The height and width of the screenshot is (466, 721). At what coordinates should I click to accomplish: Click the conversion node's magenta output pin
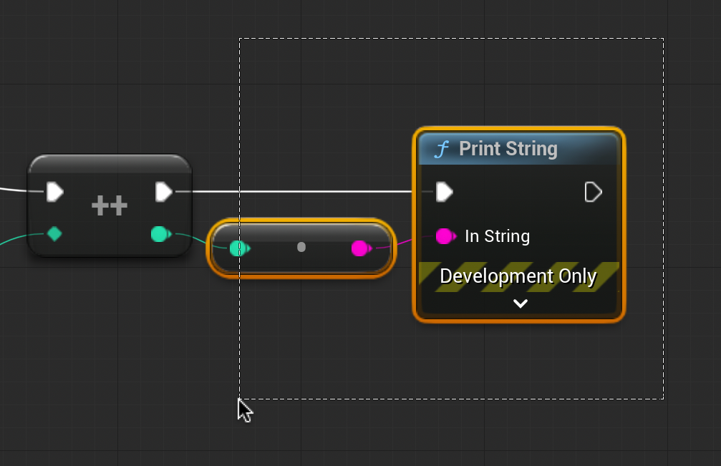tap(360, 248)
